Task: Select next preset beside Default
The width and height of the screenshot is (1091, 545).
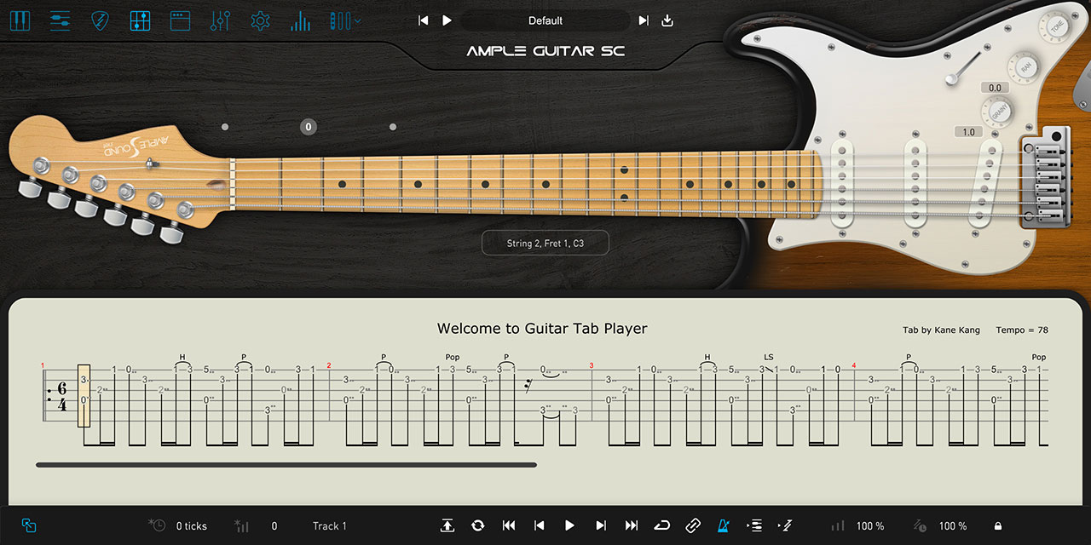Action: pyautogui.click(x=644, y=20)
